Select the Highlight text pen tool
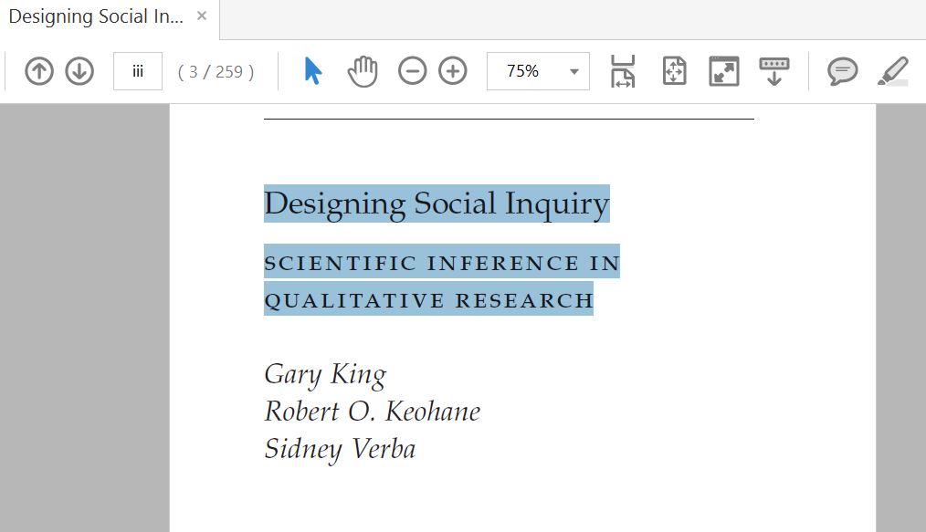The image size is (926, 532). coord(893,71)
